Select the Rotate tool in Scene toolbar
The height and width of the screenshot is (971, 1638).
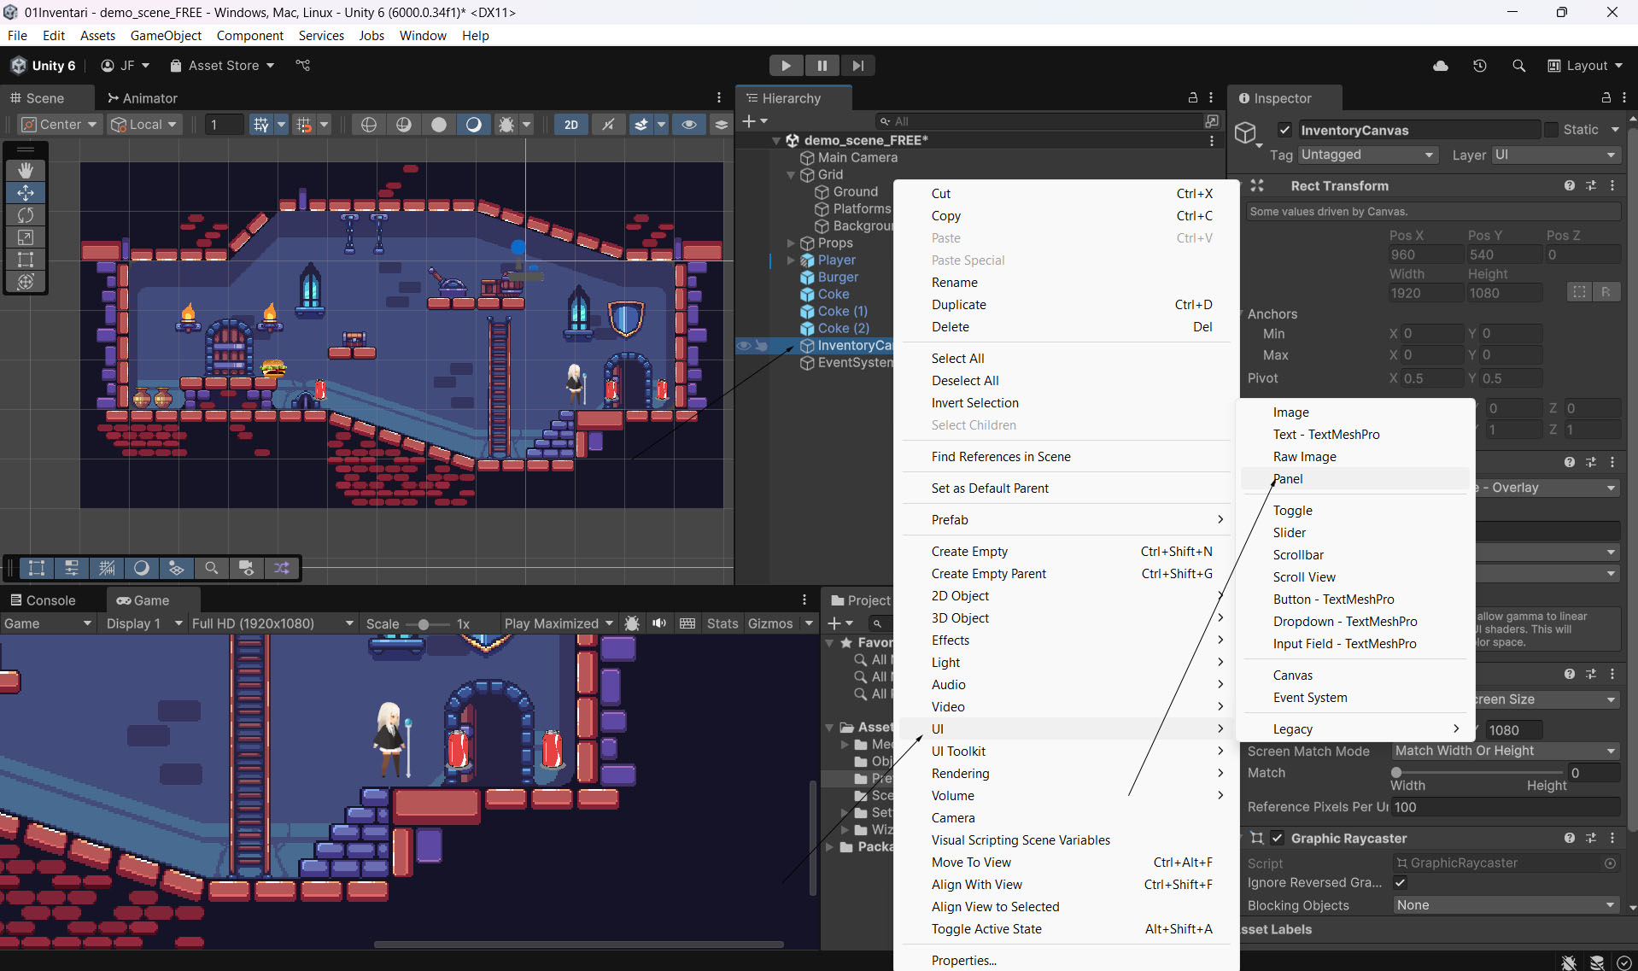[x=26, y=215]
